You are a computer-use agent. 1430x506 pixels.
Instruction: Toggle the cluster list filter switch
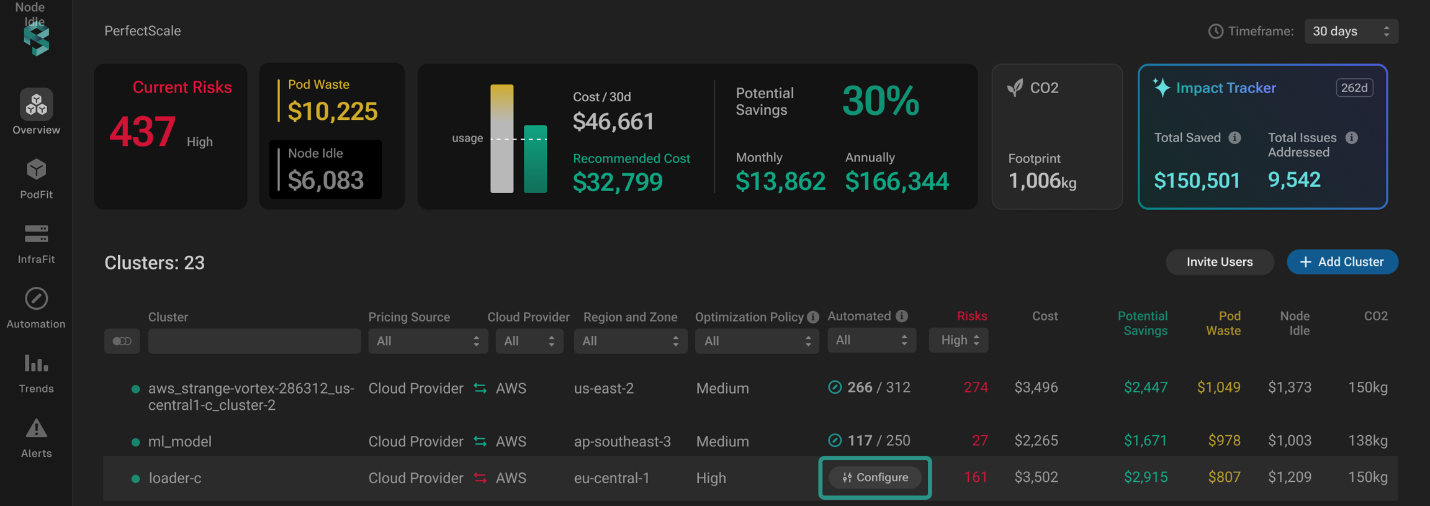[122, 341]
